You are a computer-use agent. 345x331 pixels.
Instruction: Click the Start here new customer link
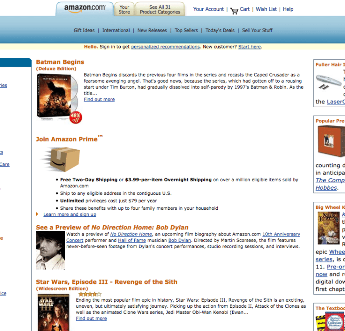coord(249,47)
